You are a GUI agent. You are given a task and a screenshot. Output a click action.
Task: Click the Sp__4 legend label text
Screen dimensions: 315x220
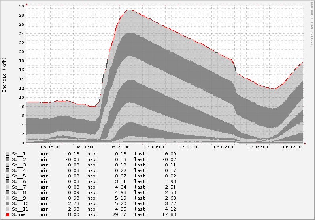pos(19,170)
